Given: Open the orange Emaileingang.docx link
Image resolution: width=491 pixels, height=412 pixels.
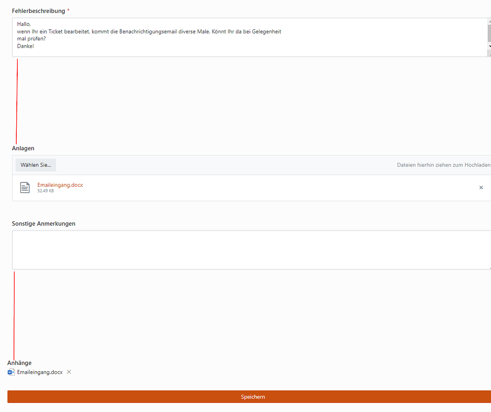Looking at the screenshot, I should click(60, 185).
